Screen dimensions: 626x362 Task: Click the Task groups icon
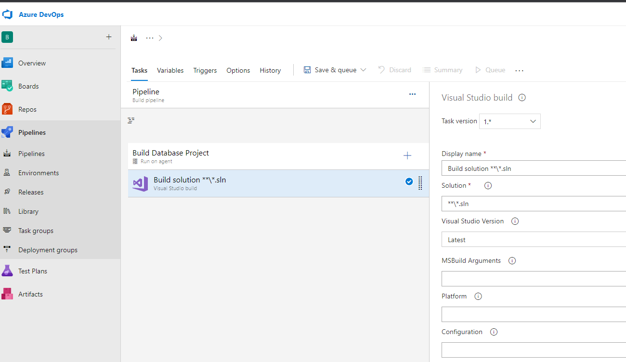coord(7,231)
